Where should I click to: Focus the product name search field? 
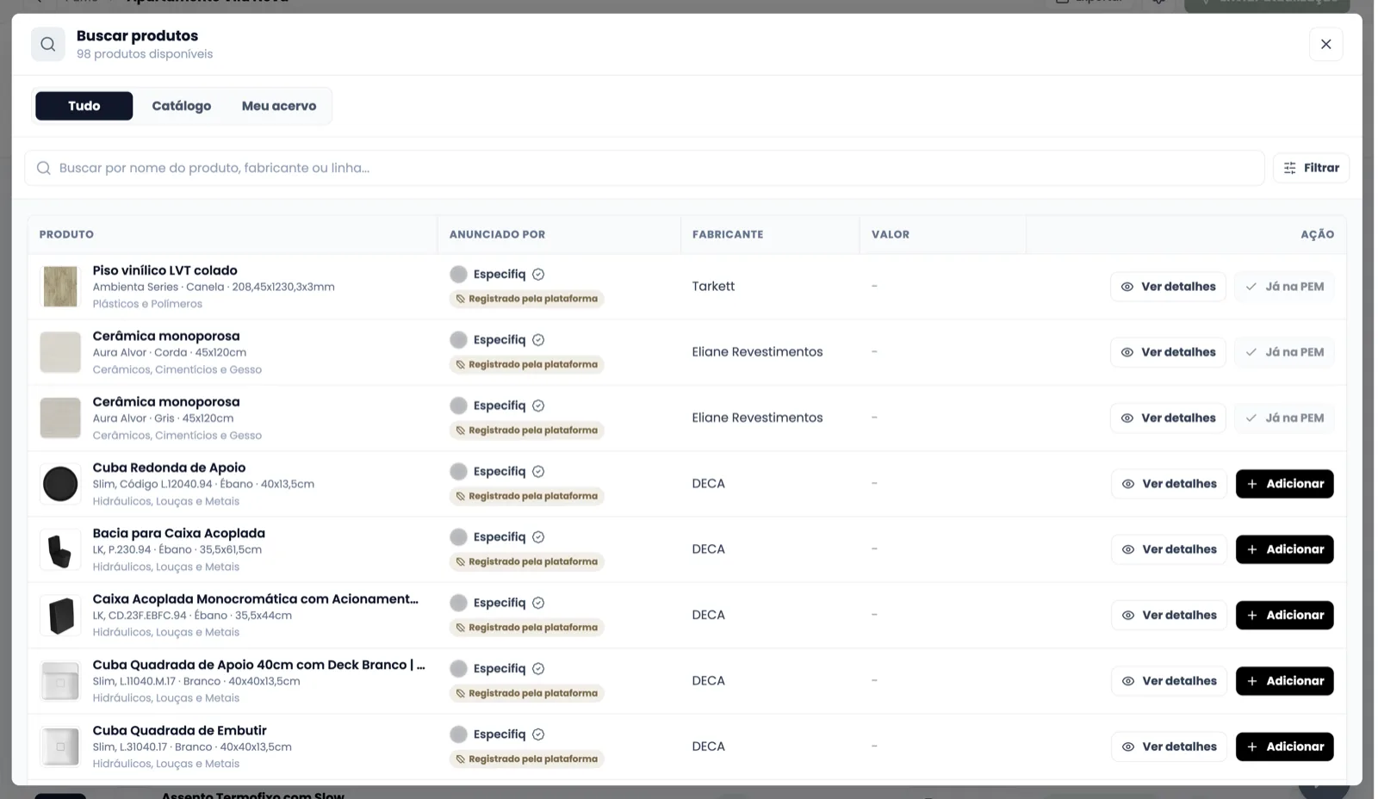coord(644,168)
